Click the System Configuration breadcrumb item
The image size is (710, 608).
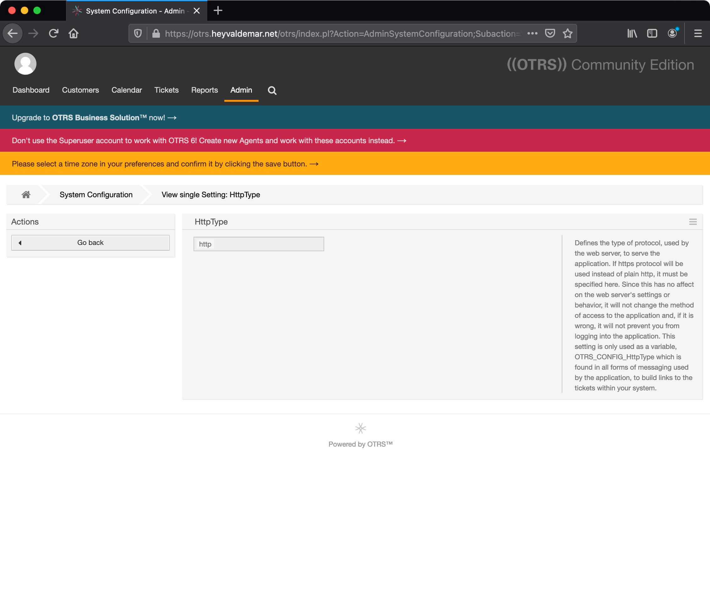pyautogui.click(x=96, y=194)
